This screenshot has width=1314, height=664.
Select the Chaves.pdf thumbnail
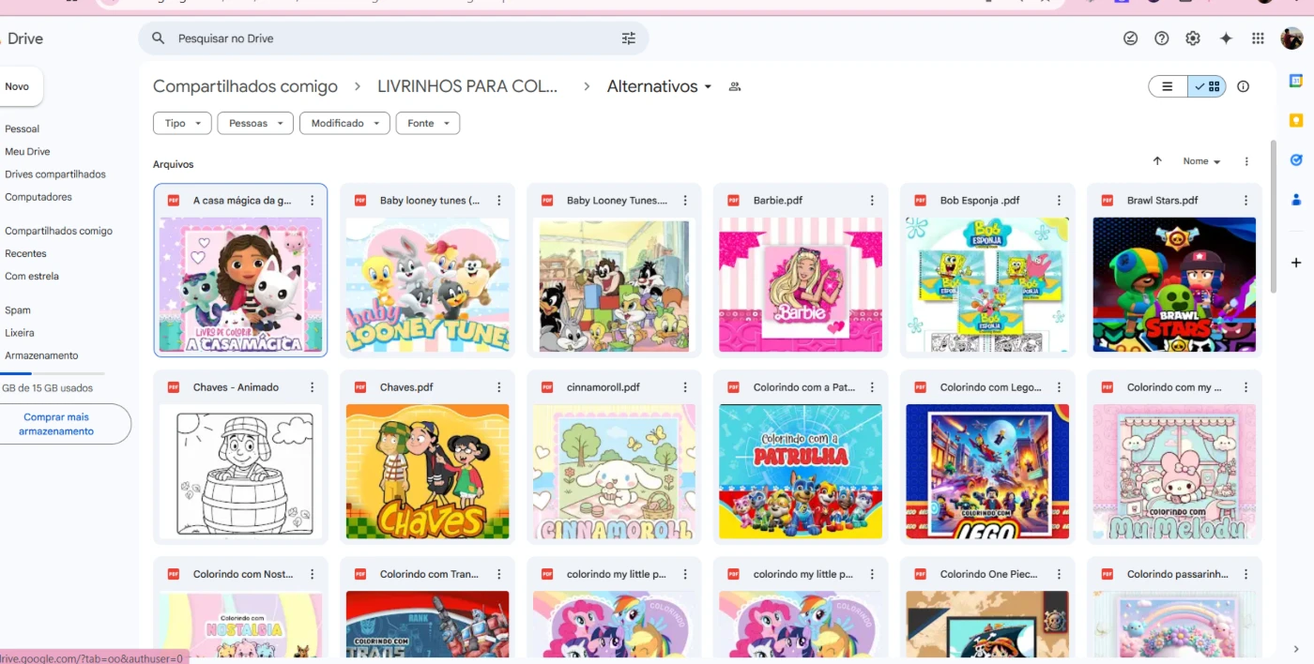[x=427, y=472]
